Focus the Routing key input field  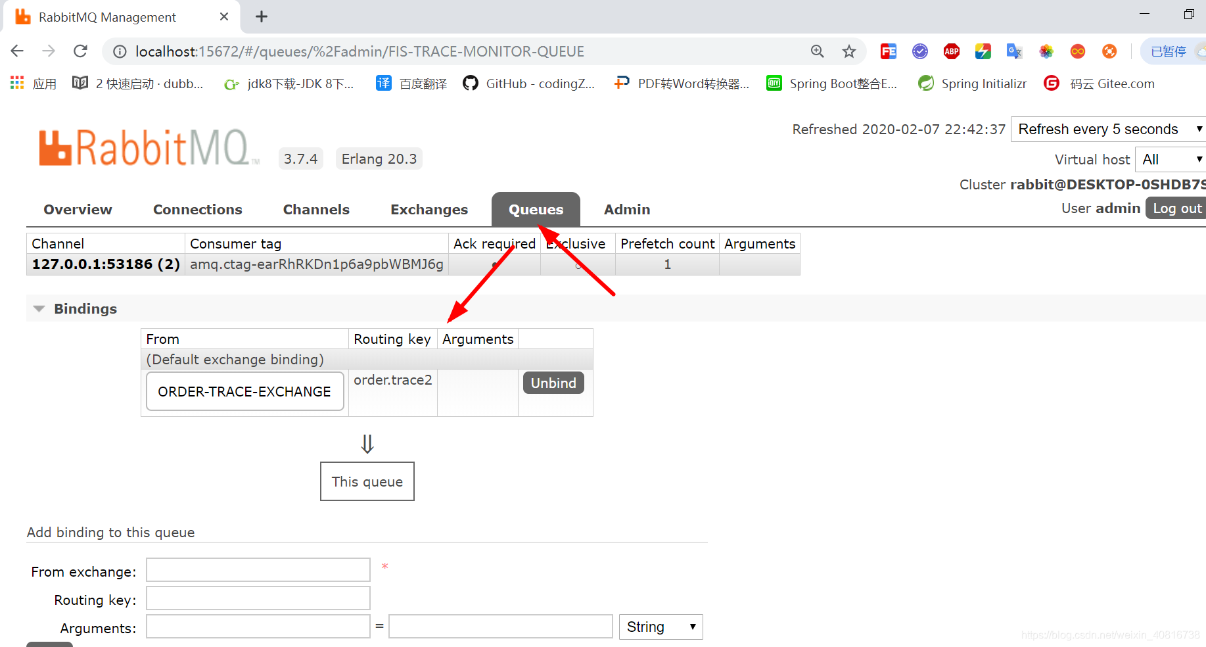pos(258,598)
